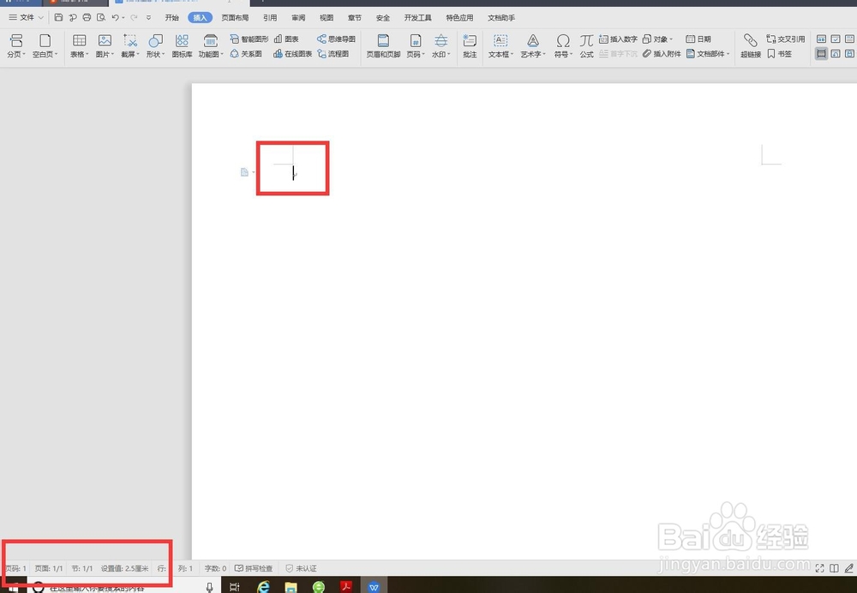
Task: Click 字数: 0 word count in status bar
Action: pos(215,568)
